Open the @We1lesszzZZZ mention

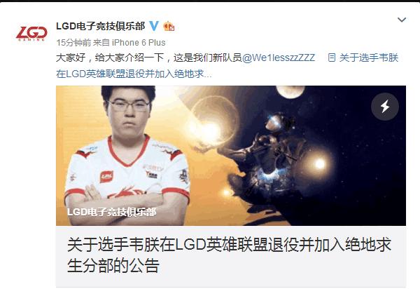pyautogui.click(x=279, y=58)
